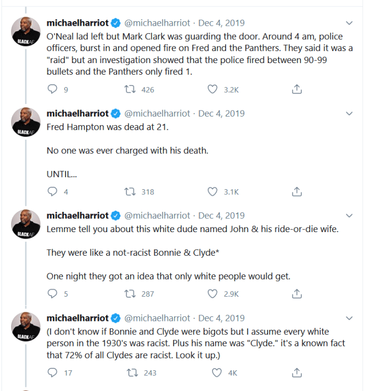Retweet the tweet about 72% of all Clydes
Image resolution: width=365 pixels, height=391 pixels.
(x=129, y=373)
